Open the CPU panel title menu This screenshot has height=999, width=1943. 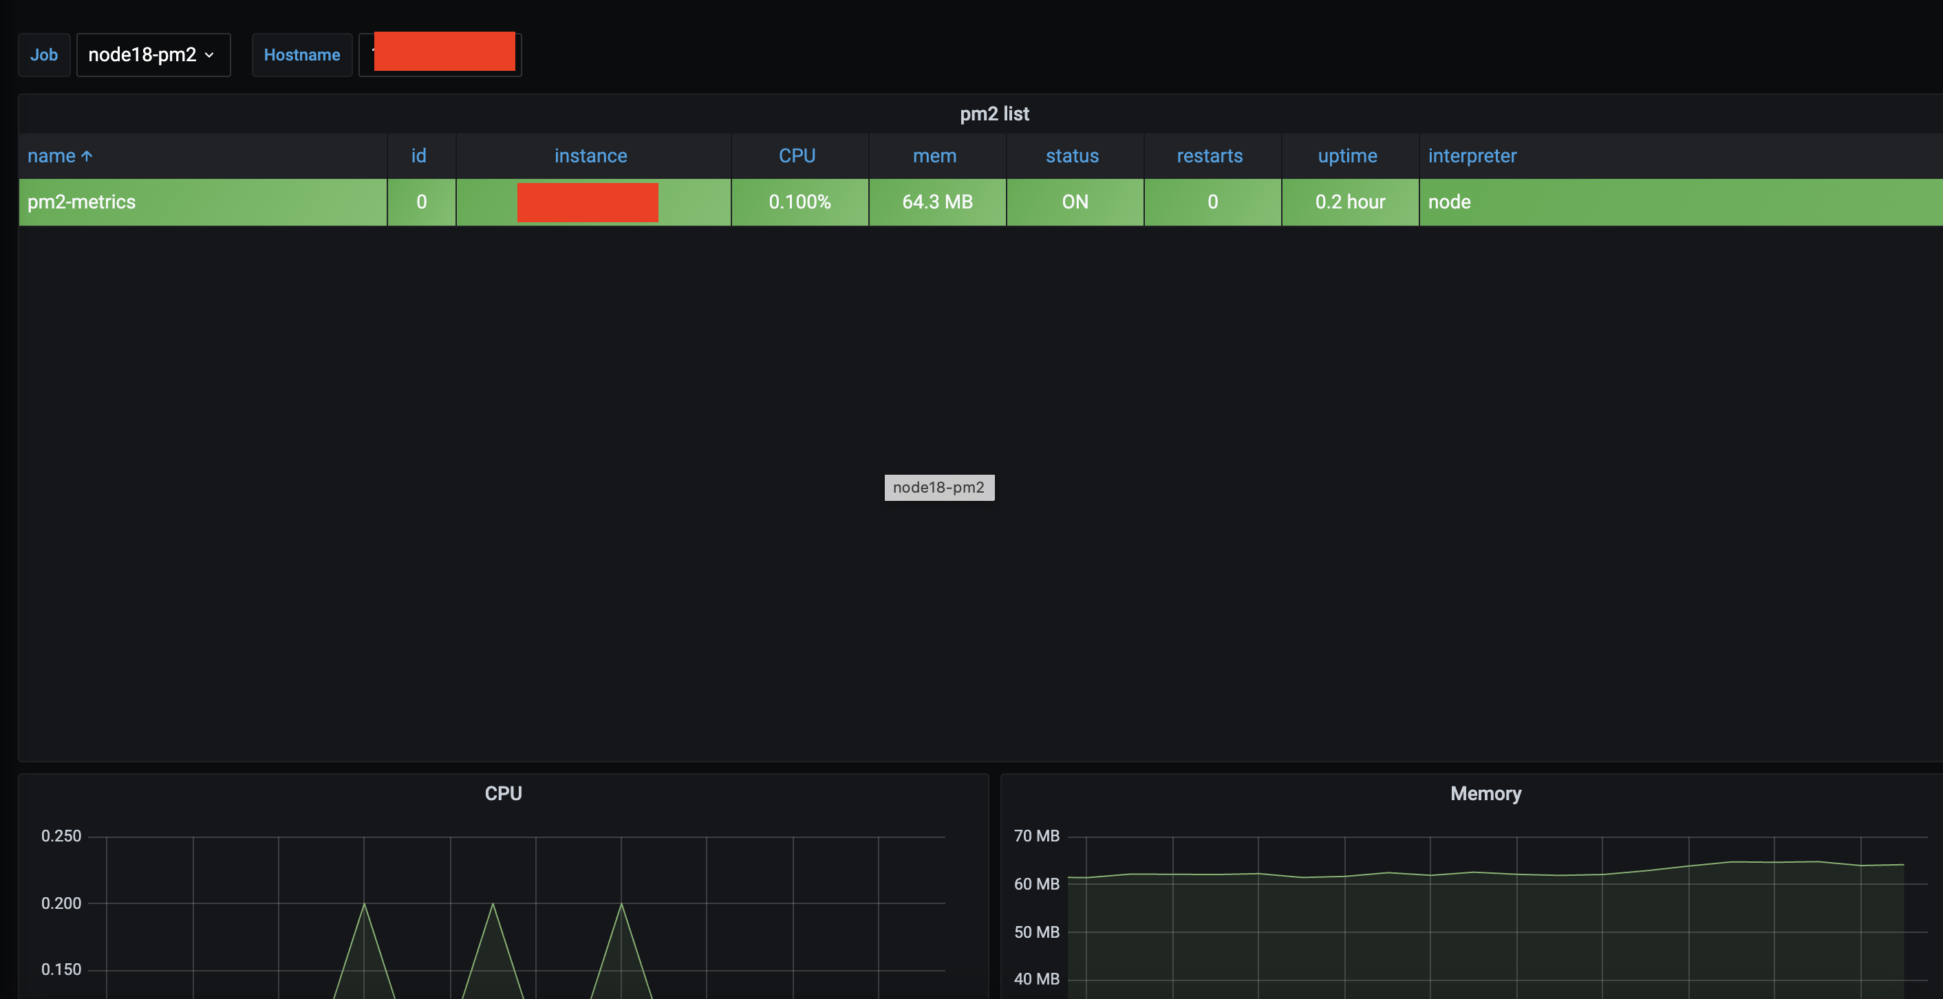pyautogui.click(x=503, y=794)
